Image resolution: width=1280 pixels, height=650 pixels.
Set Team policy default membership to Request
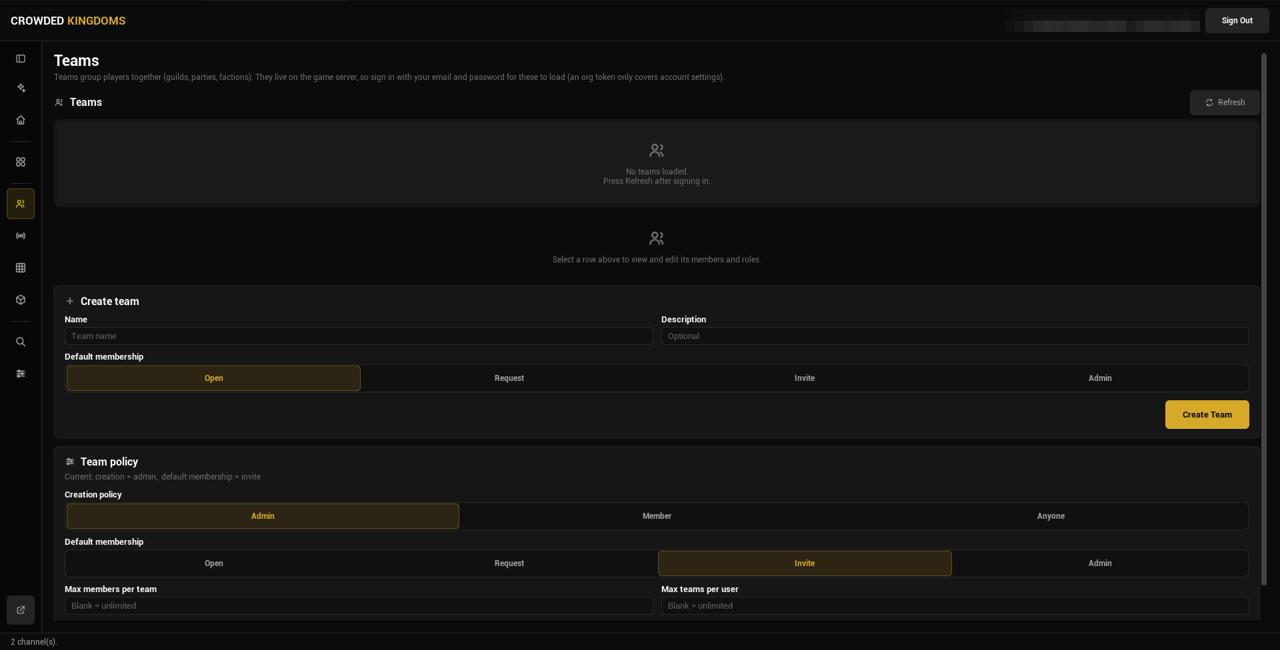[509, 563]
